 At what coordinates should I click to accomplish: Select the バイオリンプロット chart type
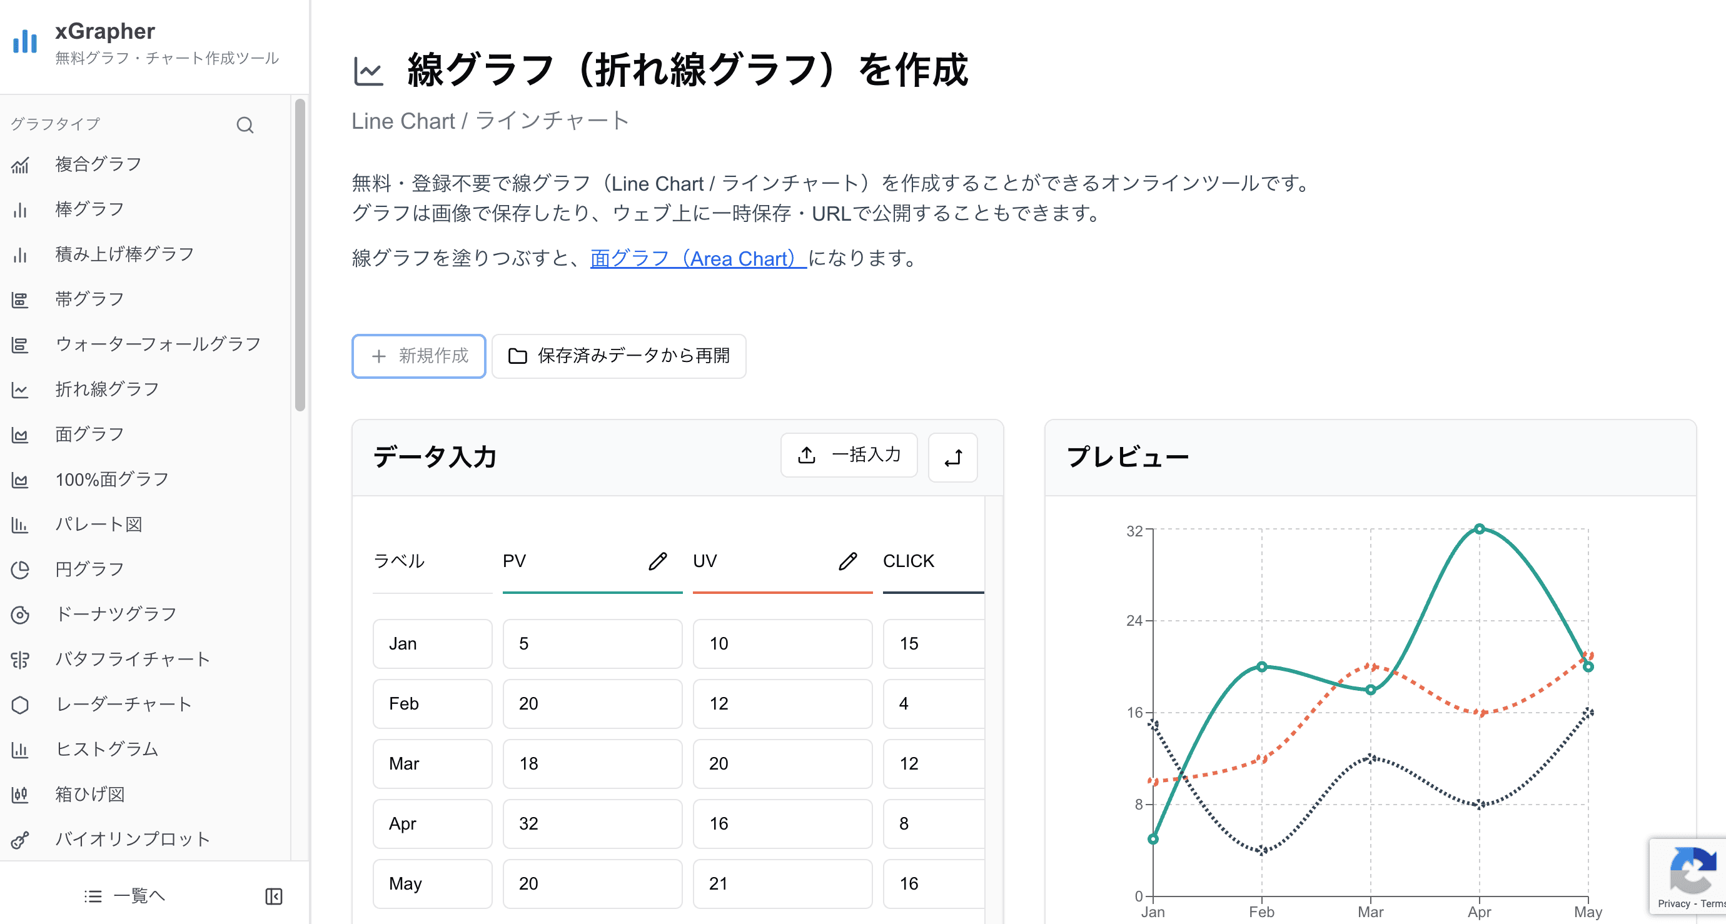131,839
